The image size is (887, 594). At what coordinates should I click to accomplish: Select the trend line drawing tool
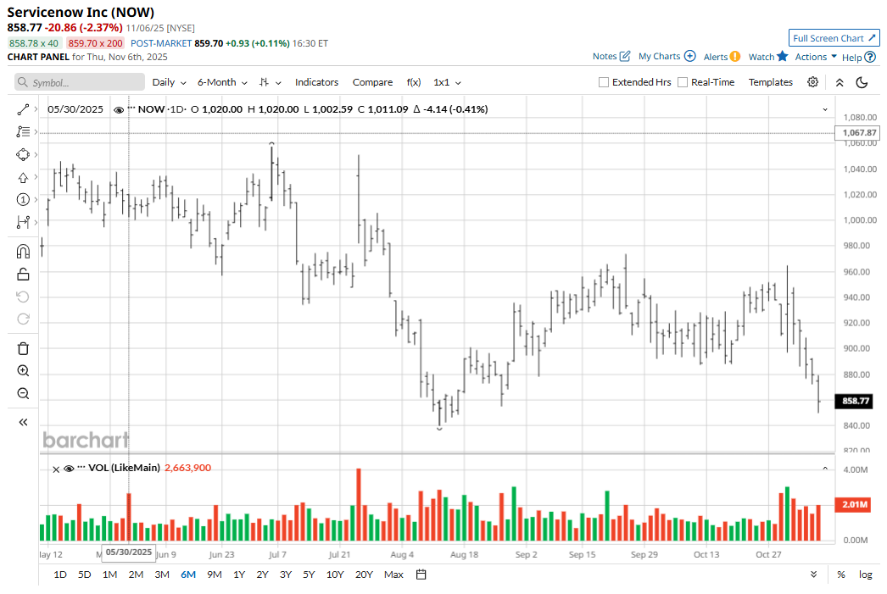point(23,109)
